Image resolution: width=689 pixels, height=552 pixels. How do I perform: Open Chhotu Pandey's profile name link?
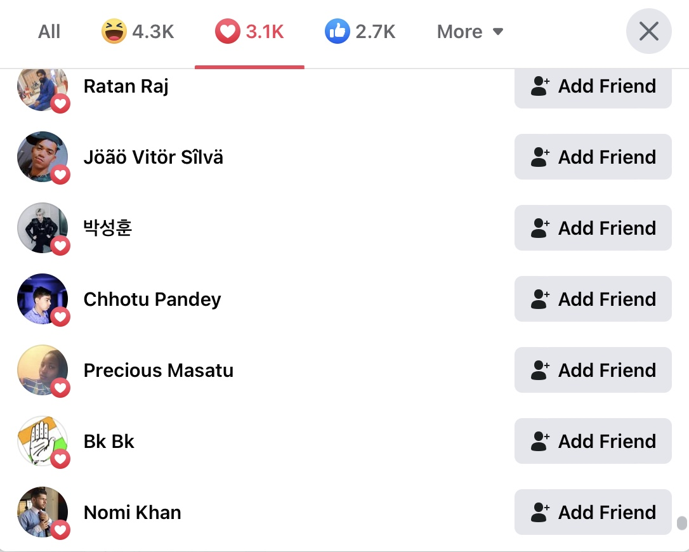tap(152, 299)
